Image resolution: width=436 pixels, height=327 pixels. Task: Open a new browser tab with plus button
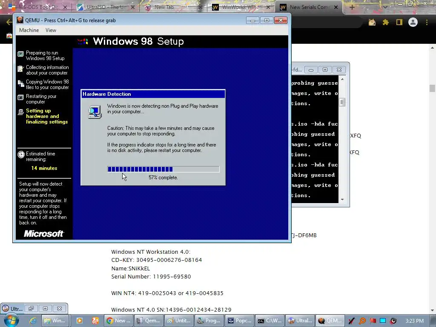tap(352, 7)
